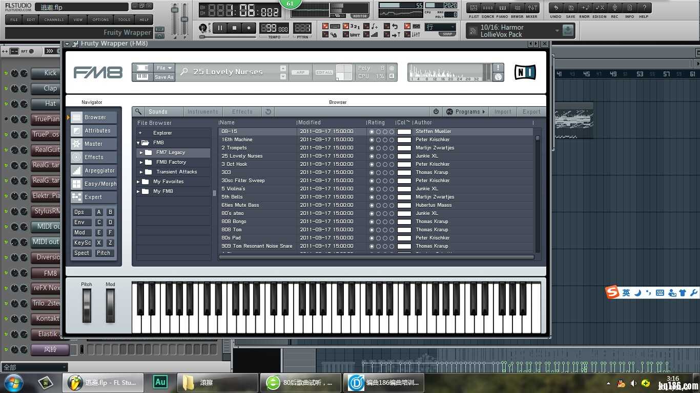700x393 pixels.
Task: Open the FILE menu
Action: click(x=14, y=19)
